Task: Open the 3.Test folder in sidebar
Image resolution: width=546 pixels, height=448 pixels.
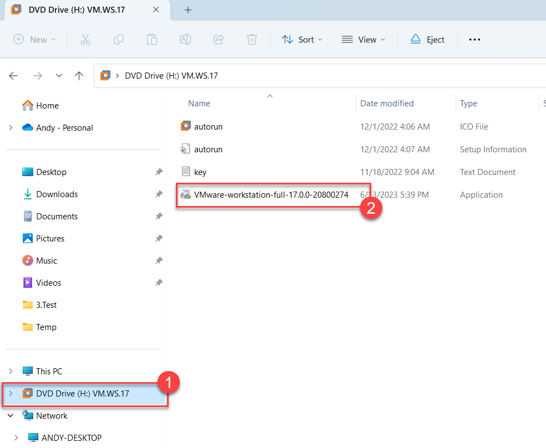Action: (46, 305)
